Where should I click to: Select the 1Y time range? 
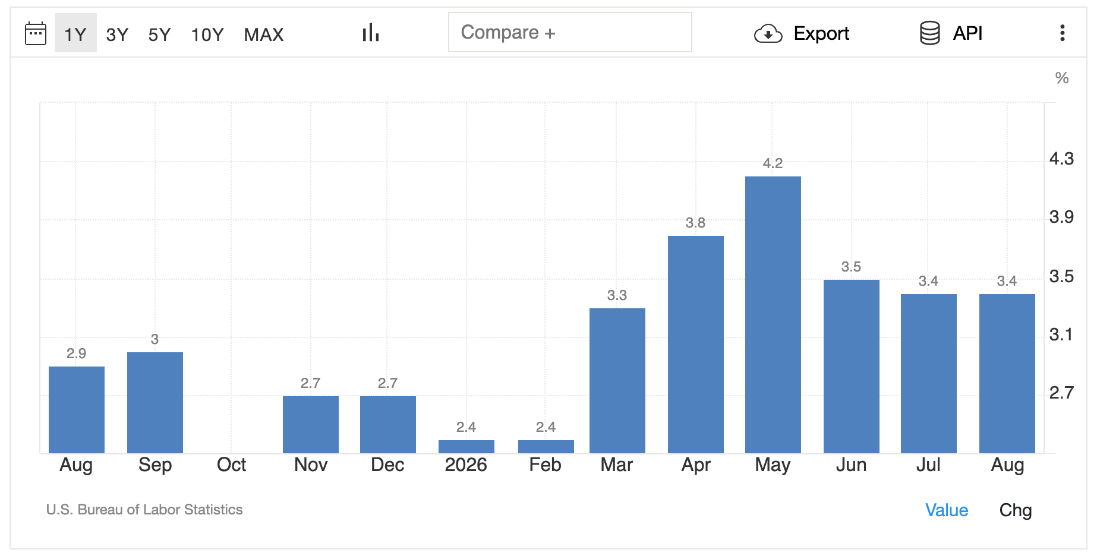[75, 34]
